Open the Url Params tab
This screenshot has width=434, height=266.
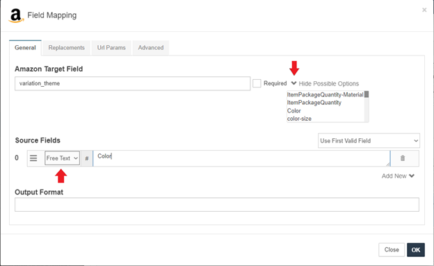pyautogui.click(x=111, y=48)
